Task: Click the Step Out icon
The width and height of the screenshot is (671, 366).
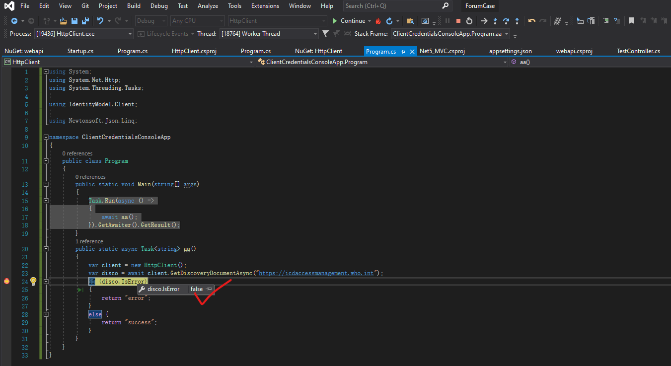Action: 517,21
